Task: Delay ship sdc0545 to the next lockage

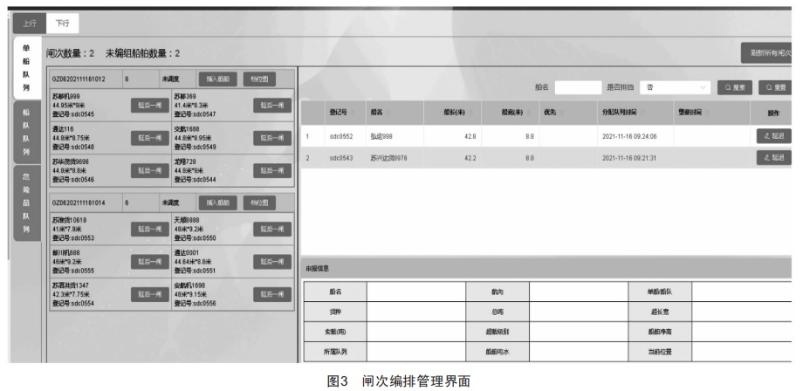Action: point(148,105)
